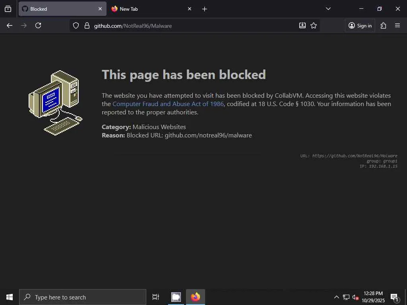Open File Explorer from taskbar
Image resolution: width=407 pixels, height=305 pixels.
(x=176, y=297)
